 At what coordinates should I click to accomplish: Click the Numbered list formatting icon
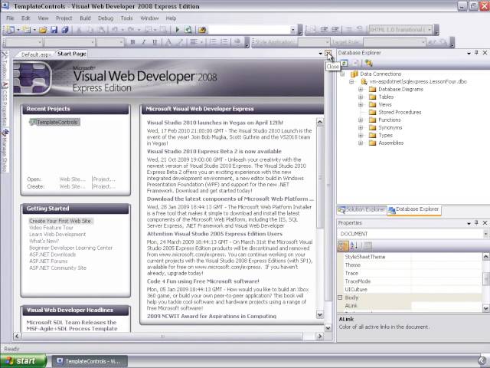(x=224, y=42)
